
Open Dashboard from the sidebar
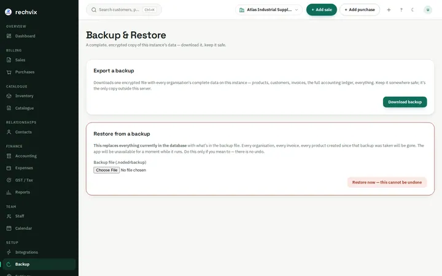(x=39, y=36)
